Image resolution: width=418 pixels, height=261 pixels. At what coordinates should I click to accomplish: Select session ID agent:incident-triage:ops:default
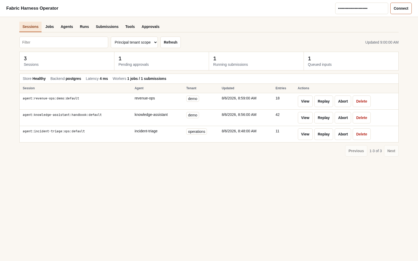point(54,131)
